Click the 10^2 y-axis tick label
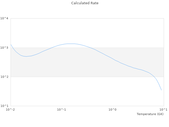 click(x=5, y=77)
